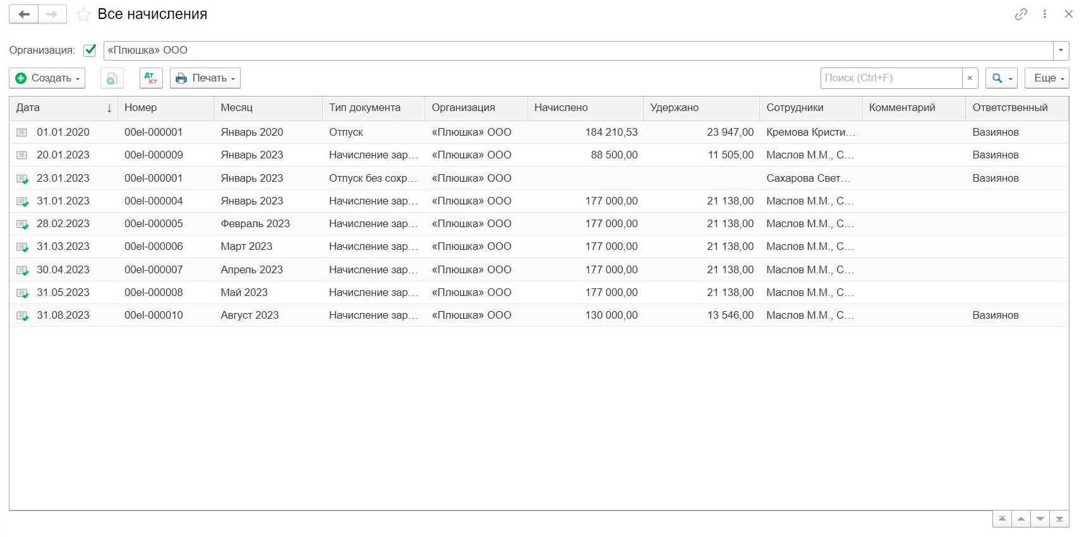Select the Август 2023 document row
This screenshot has height=537, width=1084.
click(x=250, y=316)
